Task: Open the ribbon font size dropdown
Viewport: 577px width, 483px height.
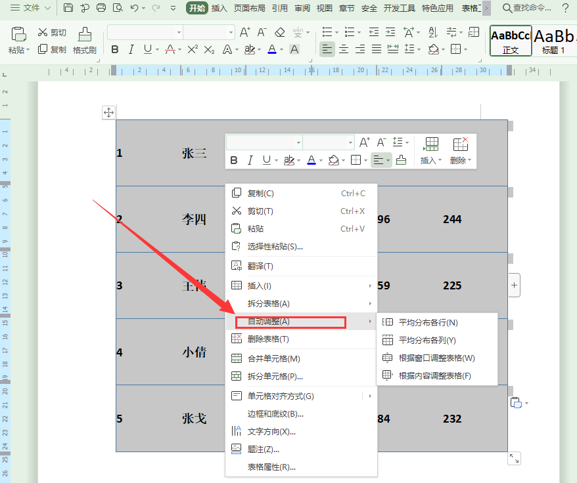Action: [x=231, y=32]
